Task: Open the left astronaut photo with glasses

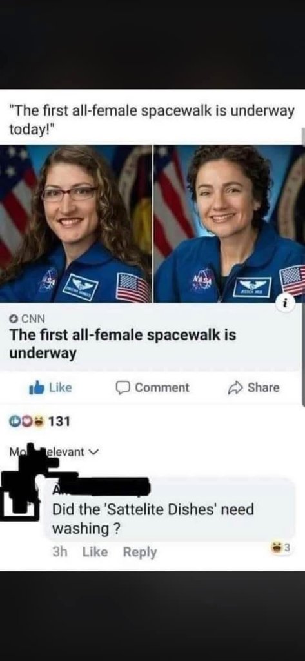Action: click(x=76, y=224)
